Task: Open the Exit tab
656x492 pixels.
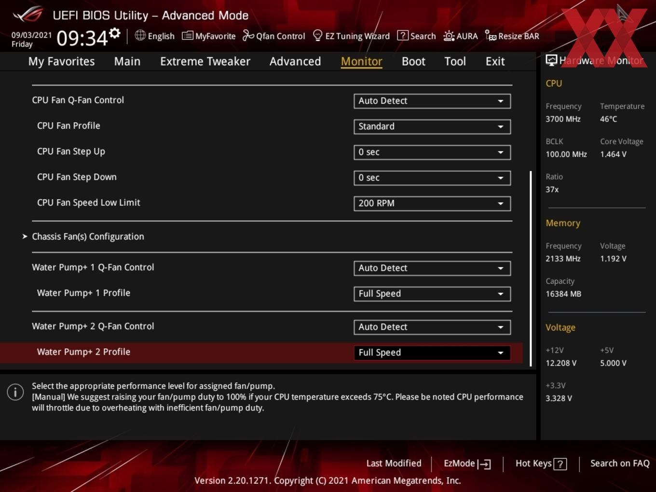Action: [x=495, y=61]
